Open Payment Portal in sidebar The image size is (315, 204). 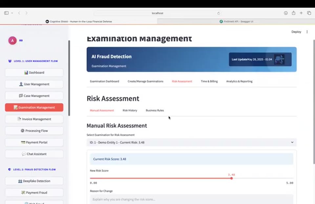(x=34, y=142)
